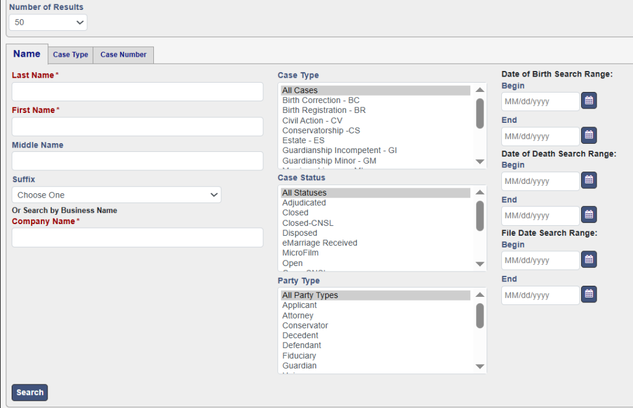Switch to the Name tab

pos(27,54)
